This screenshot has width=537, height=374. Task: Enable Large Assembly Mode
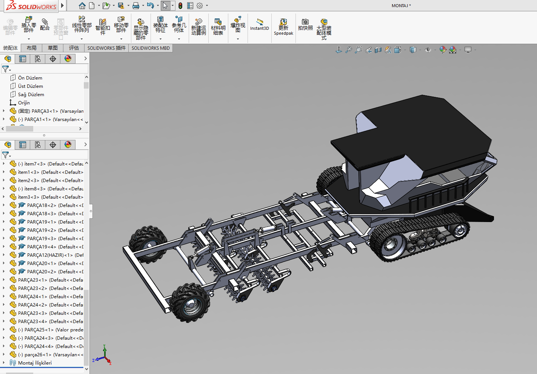323,26
